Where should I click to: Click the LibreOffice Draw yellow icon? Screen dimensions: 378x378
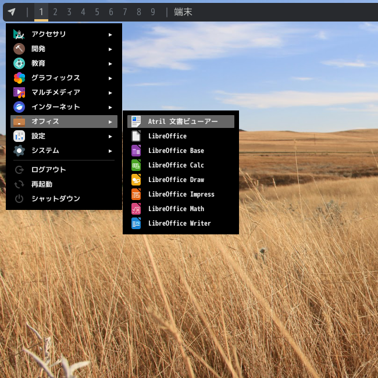point(136,180)
